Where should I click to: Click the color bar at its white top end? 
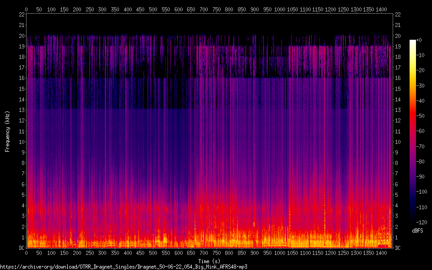(x=413, y=42)
